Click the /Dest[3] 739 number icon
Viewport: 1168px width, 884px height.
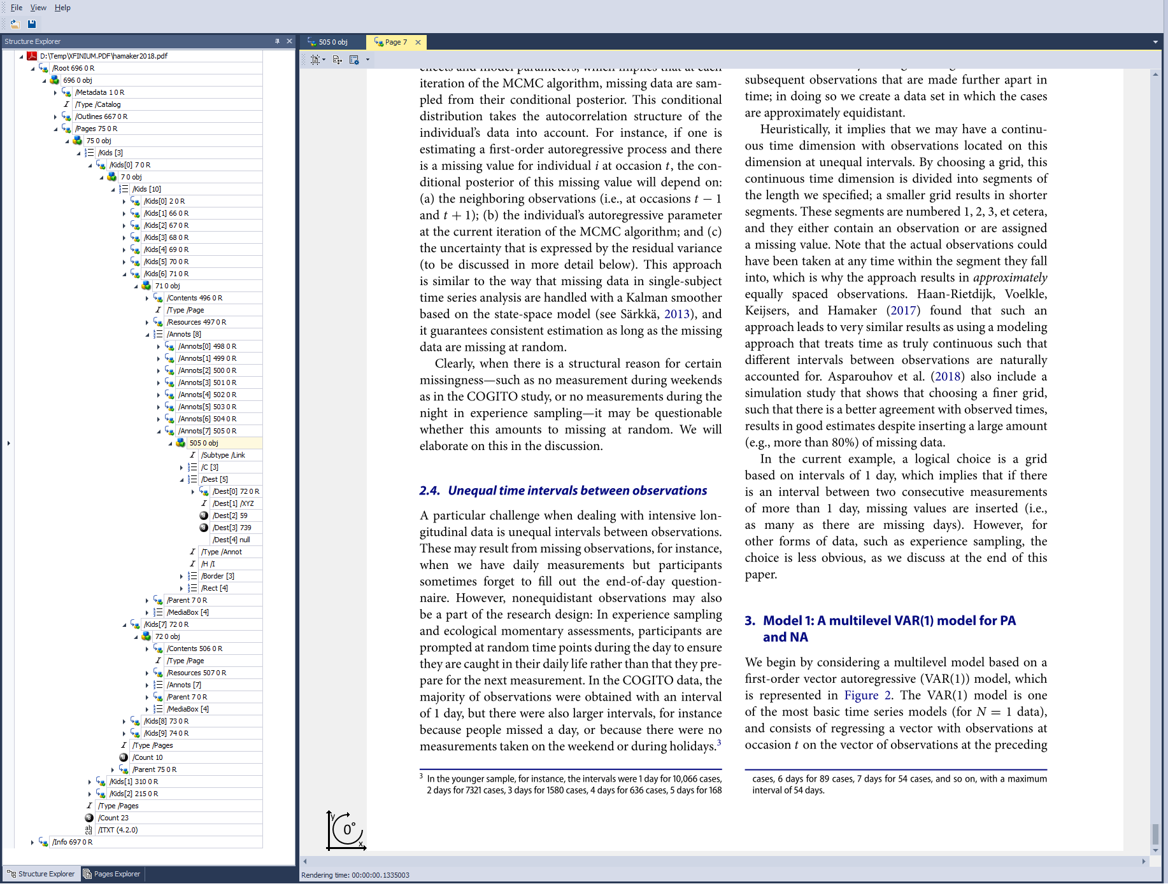click(204, 528)
